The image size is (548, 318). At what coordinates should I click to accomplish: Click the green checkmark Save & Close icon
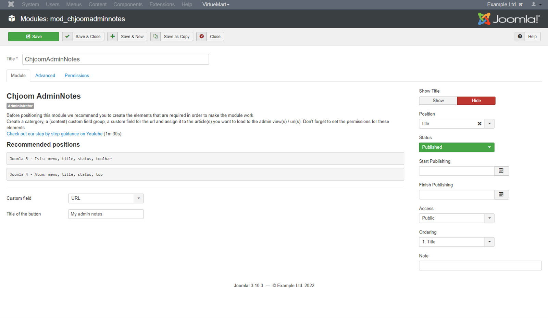pyautogui.click(x=67, y=37)
